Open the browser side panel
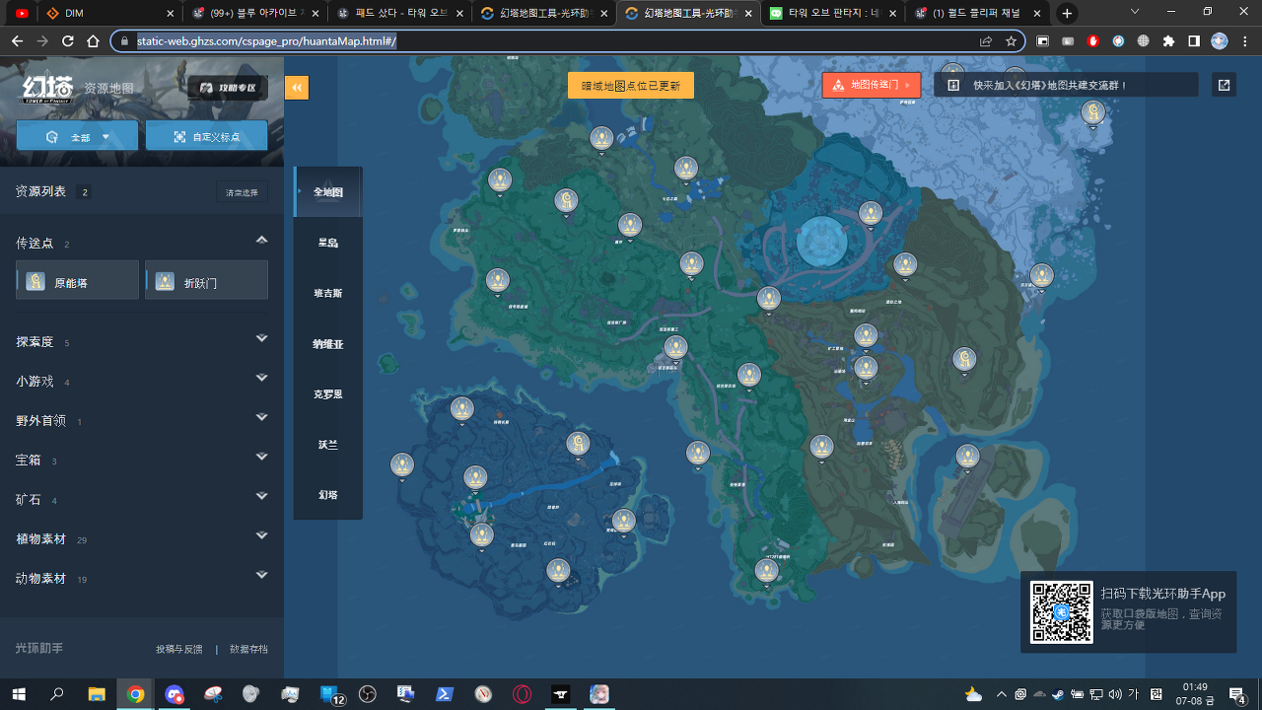The image size is (1262, 710). [1194, 41]
